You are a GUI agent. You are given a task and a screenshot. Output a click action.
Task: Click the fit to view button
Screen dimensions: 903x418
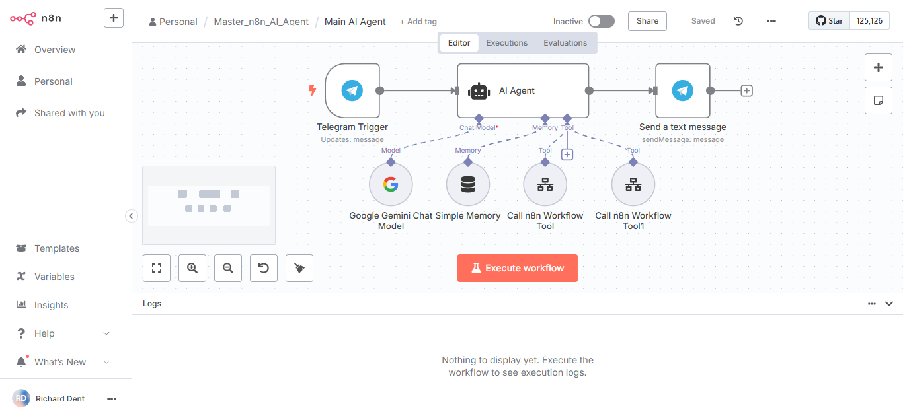click(157, 268)
